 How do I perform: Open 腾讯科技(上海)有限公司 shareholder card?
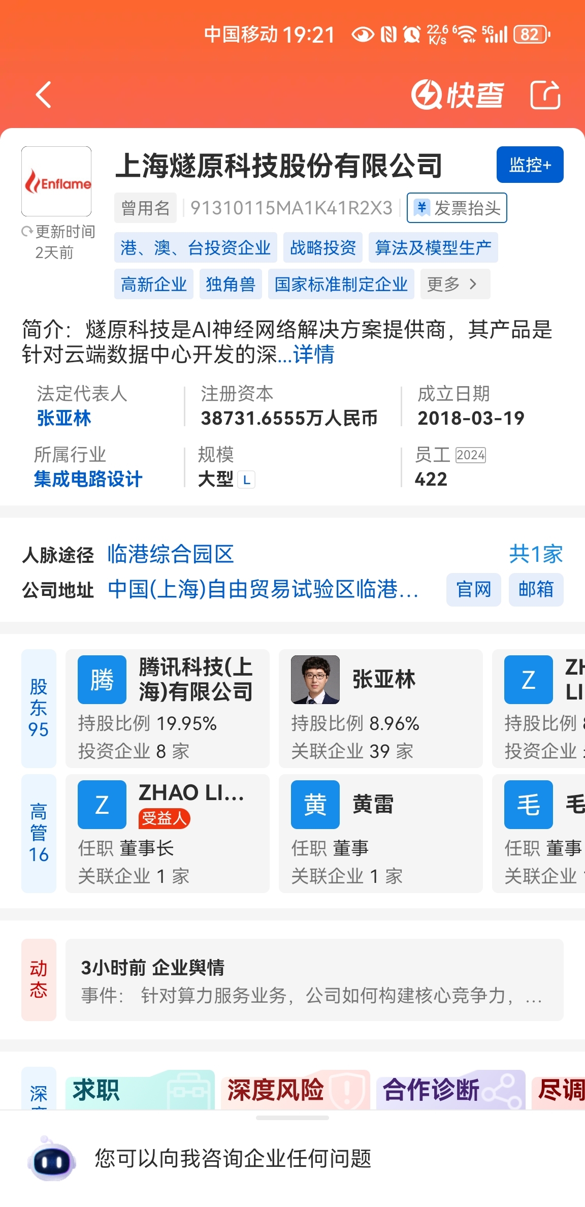point(168,708)
